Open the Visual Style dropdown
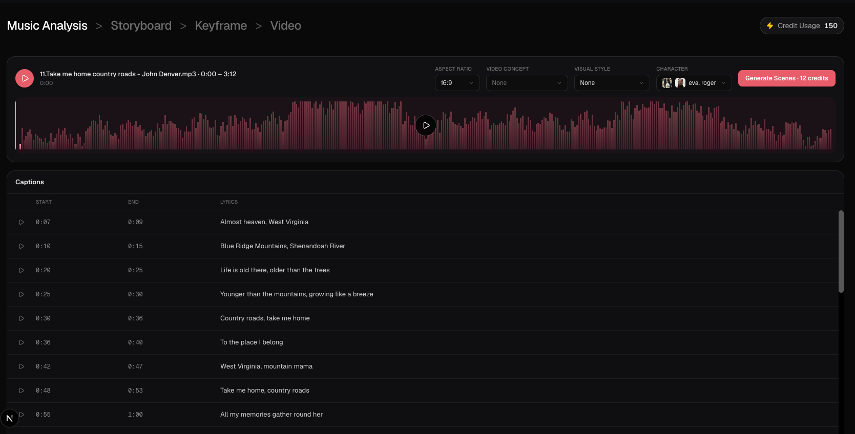This screenshot has height=434, width=855. point(612,83)
